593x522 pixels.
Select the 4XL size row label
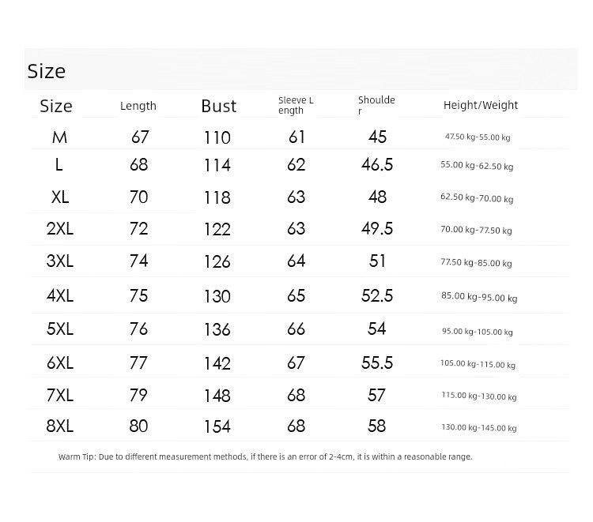pos(60,296)
